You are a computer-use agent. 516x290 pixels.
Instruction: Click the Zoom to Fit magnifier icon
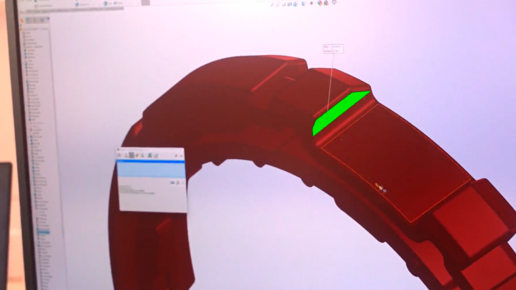[x=273, y=5]
